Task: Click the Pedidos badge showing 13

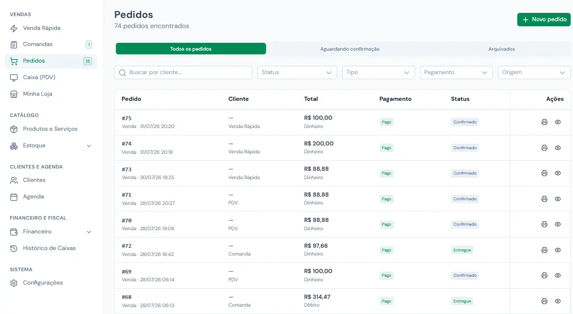Action: [x=88, y=61]
